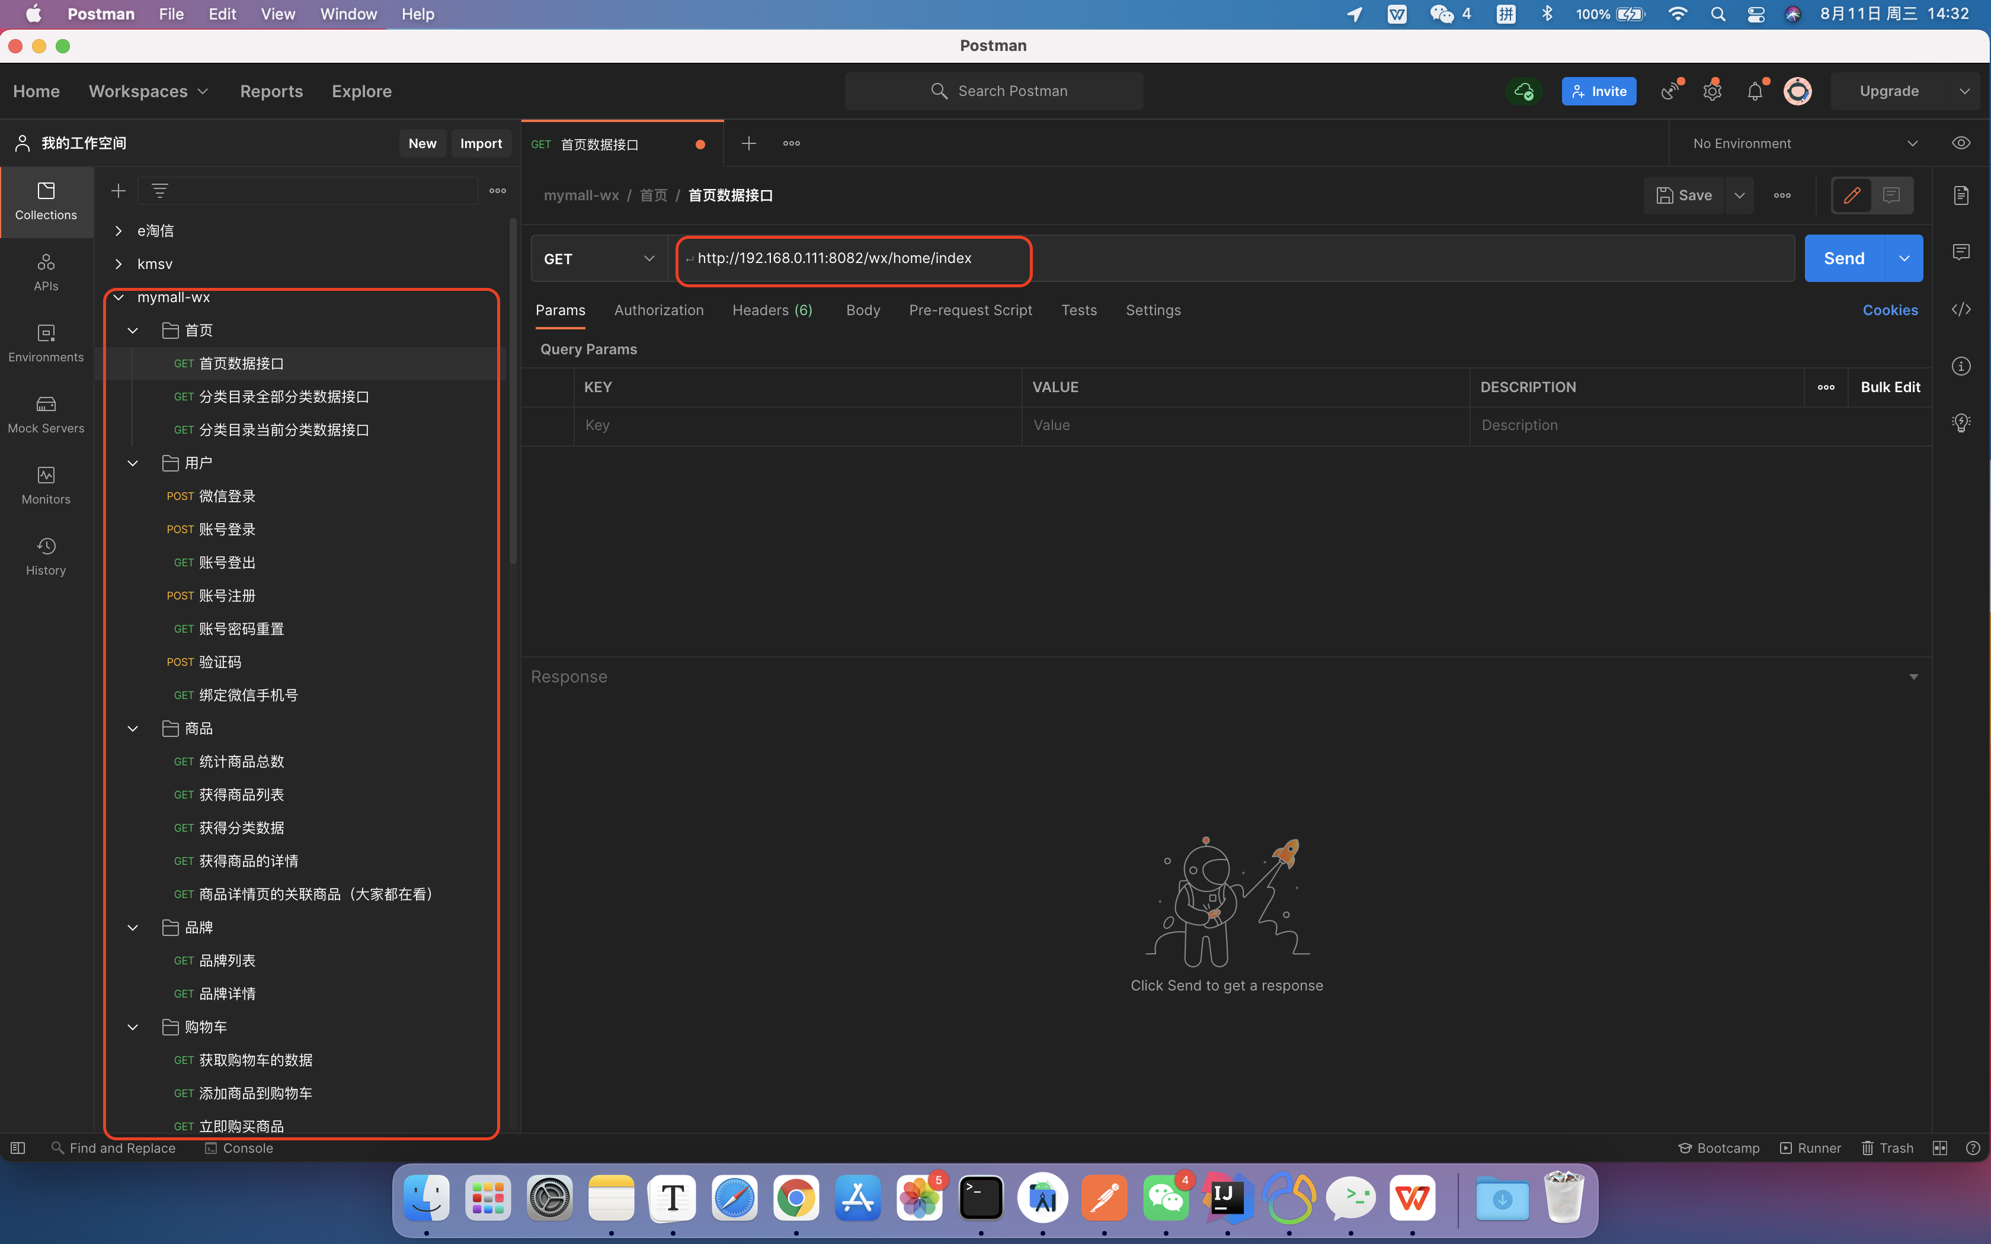This screenshot has width=1991, height=1244.
Task: Toggle the sidebar via bottom-left icon
Action: [17, 1148]
